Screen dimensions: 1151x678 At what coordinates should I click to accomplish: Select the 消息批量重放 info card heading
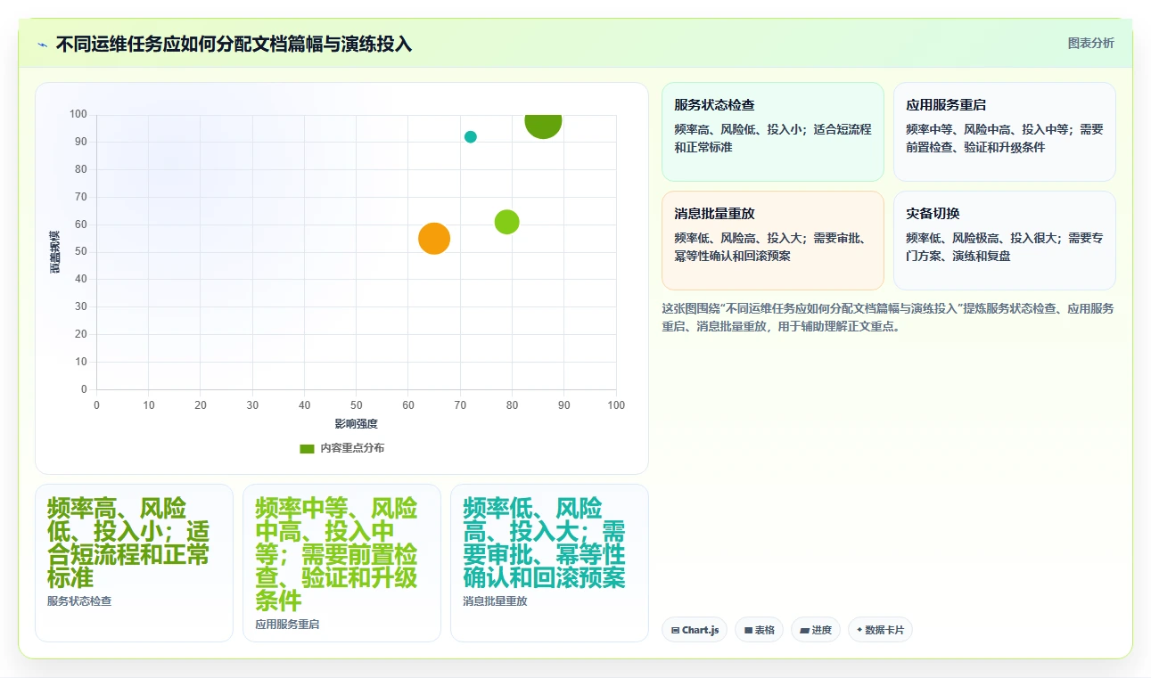click(x=714, y=214)
